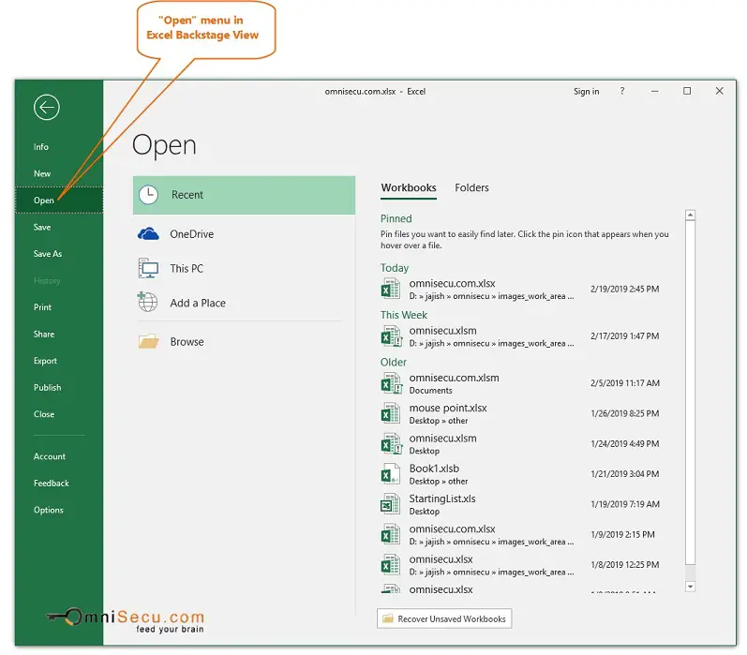Click the Browse folder icon
The width and height of the screenshot is (747, 655).
coord(148,342)
